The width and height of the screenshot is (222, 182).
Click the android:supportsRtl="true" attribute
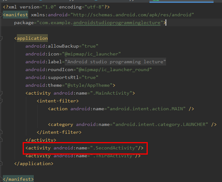pyautogui.click(x=62, y=77)
